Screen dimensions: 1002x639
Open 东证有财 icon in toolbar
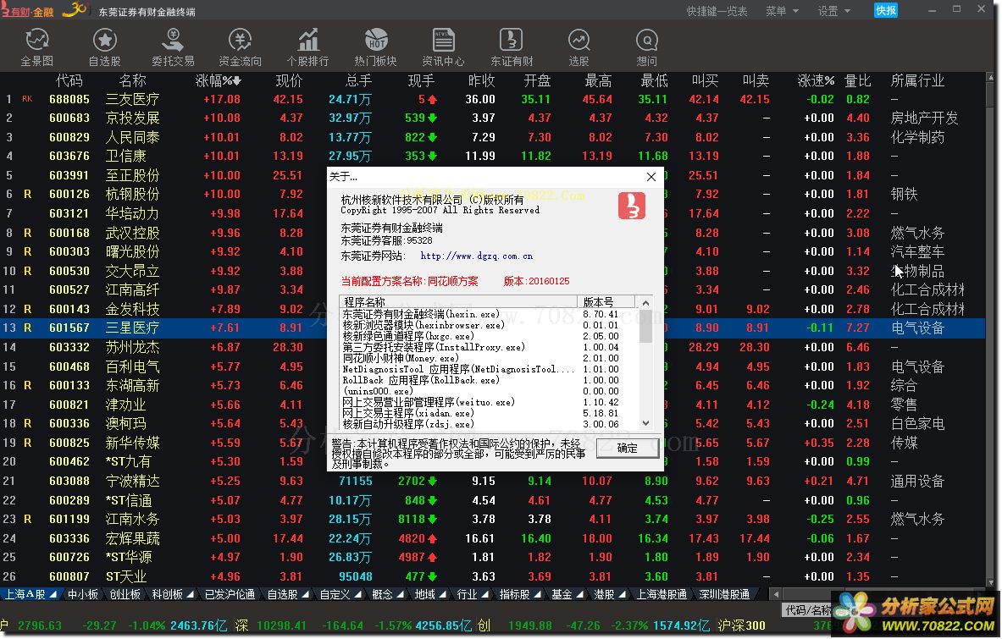click(x=512, y=47)
